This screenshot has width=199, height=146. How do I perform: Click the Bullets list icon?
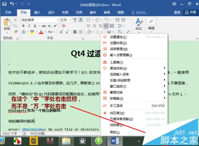(89, 20)
